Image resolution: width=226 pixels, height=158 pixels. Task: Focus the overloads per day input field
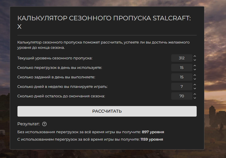pos(182,68)
